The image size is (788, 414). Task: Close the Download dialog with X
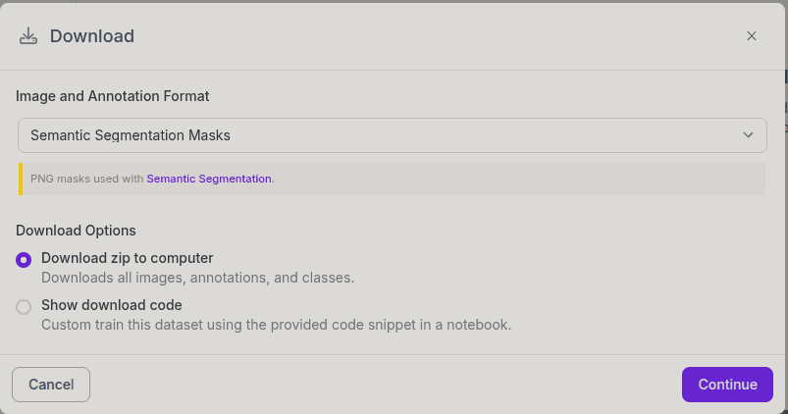752,36
